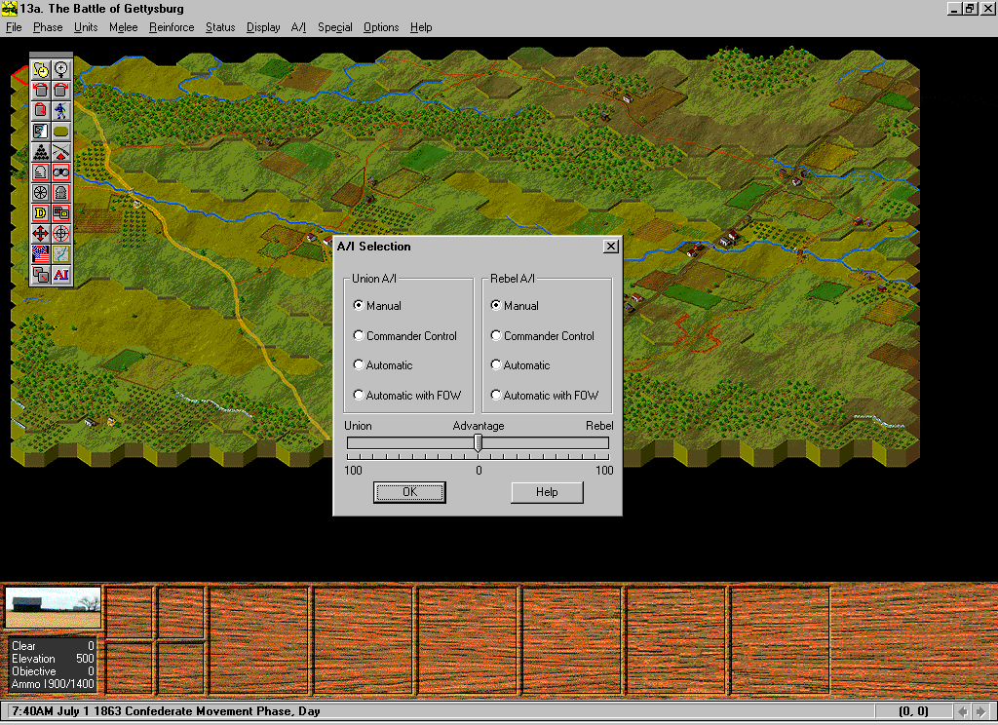Viewport: 998px width, 725px height.
Task: Choose Automatic for Union A/I
Action: pos(359,365)
